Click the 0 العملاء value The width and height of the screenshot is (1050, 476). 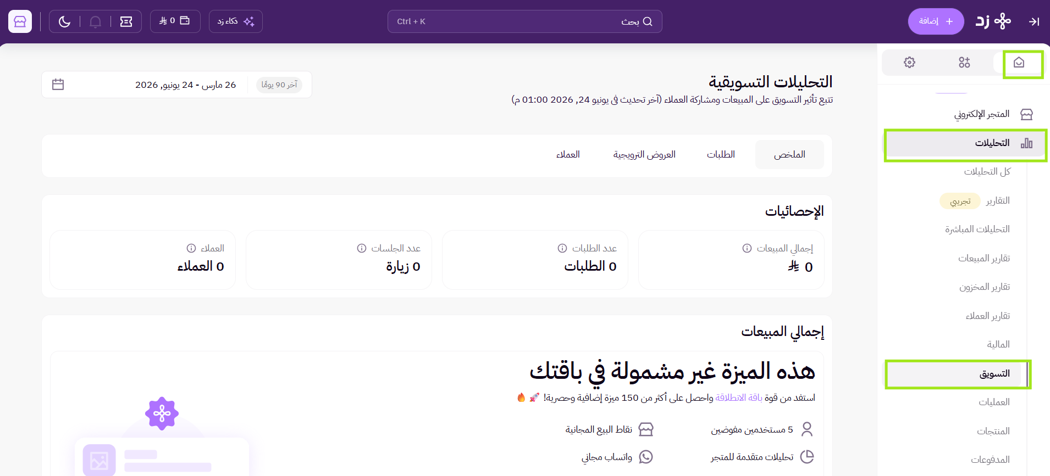point(200,266)
